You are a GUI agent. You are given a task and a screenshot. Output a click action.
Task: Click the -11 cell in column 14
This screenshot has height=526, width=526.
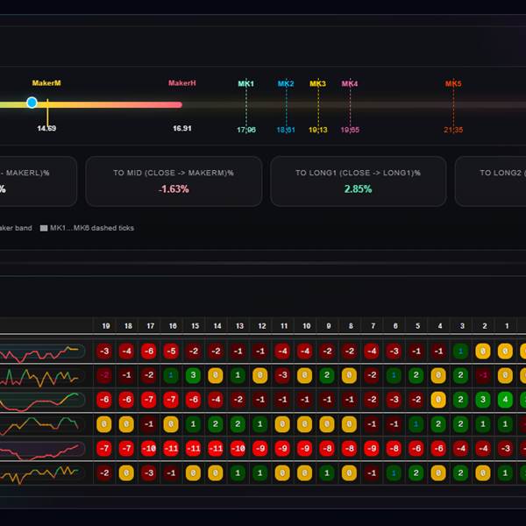[x=216, y=449]
